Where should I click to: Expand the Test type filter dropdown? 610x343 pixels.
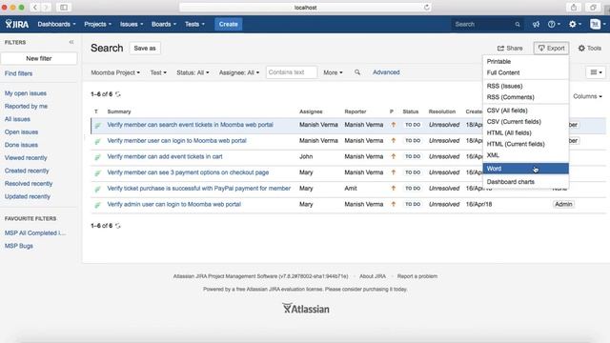click(x=158, y=72)
